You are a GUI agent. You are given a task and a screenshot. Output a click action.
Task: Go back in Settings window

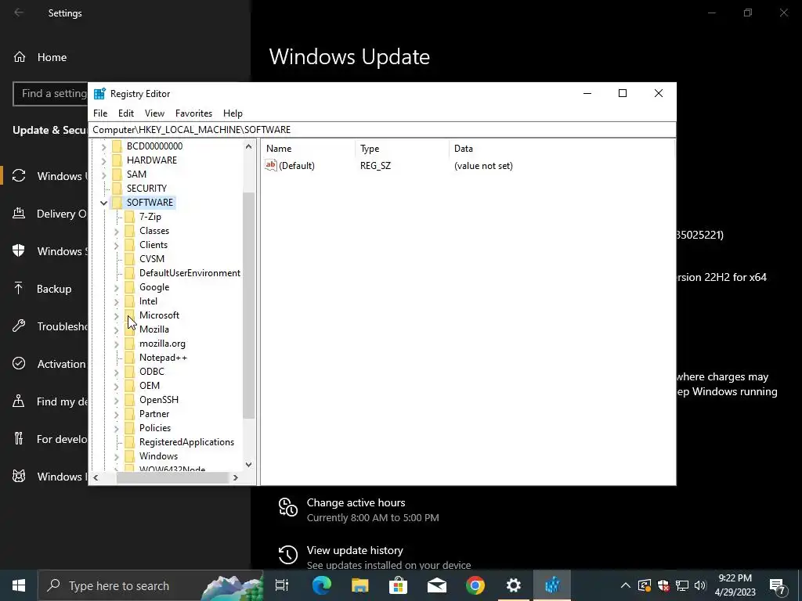[19, 13]
